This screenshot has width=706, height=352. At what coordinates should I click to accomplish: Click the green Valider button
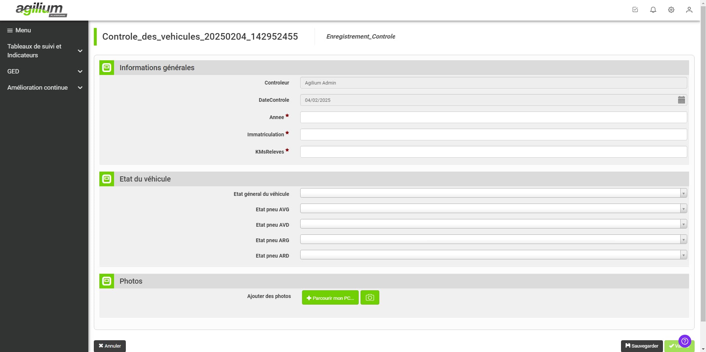[x=672, y=346]
